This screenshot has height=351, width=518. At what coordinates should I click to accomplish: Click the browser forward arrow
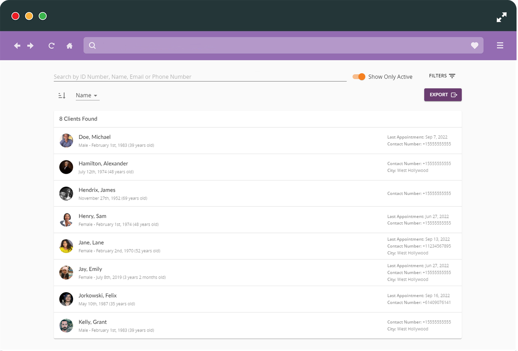point(31,46)
